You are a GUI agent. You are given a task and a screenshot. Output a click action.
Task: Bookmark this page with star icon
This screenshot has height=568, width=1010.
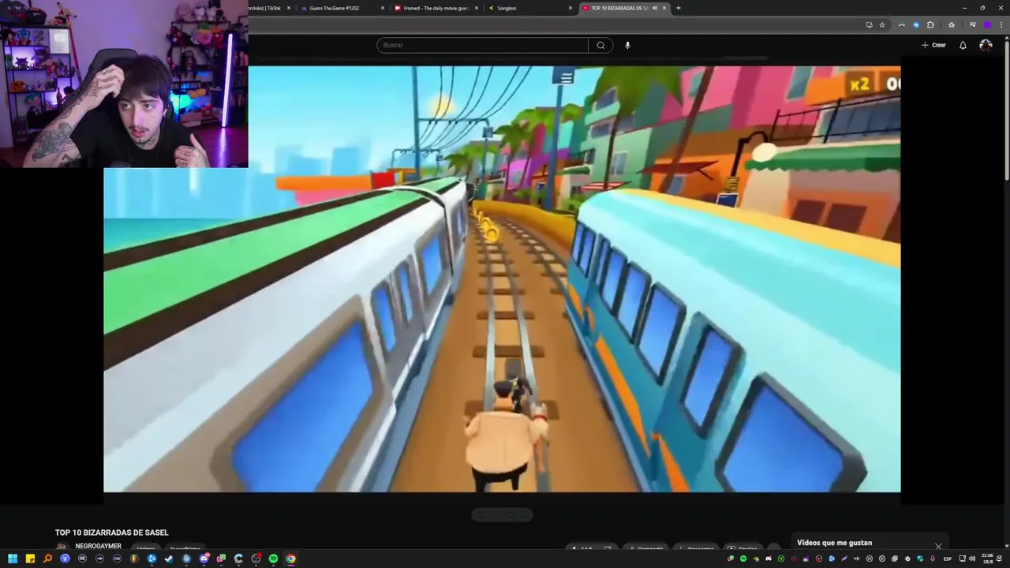(882, 24)
